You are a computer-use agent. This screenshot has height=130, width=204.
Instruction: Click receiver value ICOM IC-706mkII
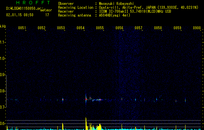pyautogui.click(x=114, y=11)
